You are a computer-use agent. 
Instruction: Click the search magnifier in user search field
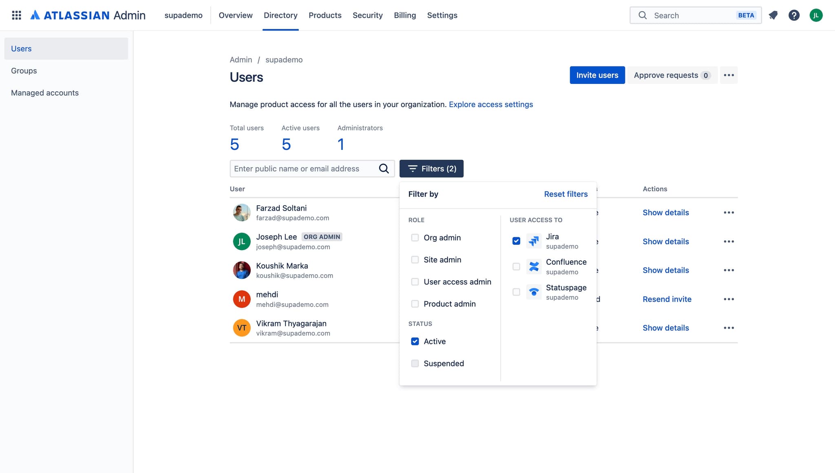point(384,168)
